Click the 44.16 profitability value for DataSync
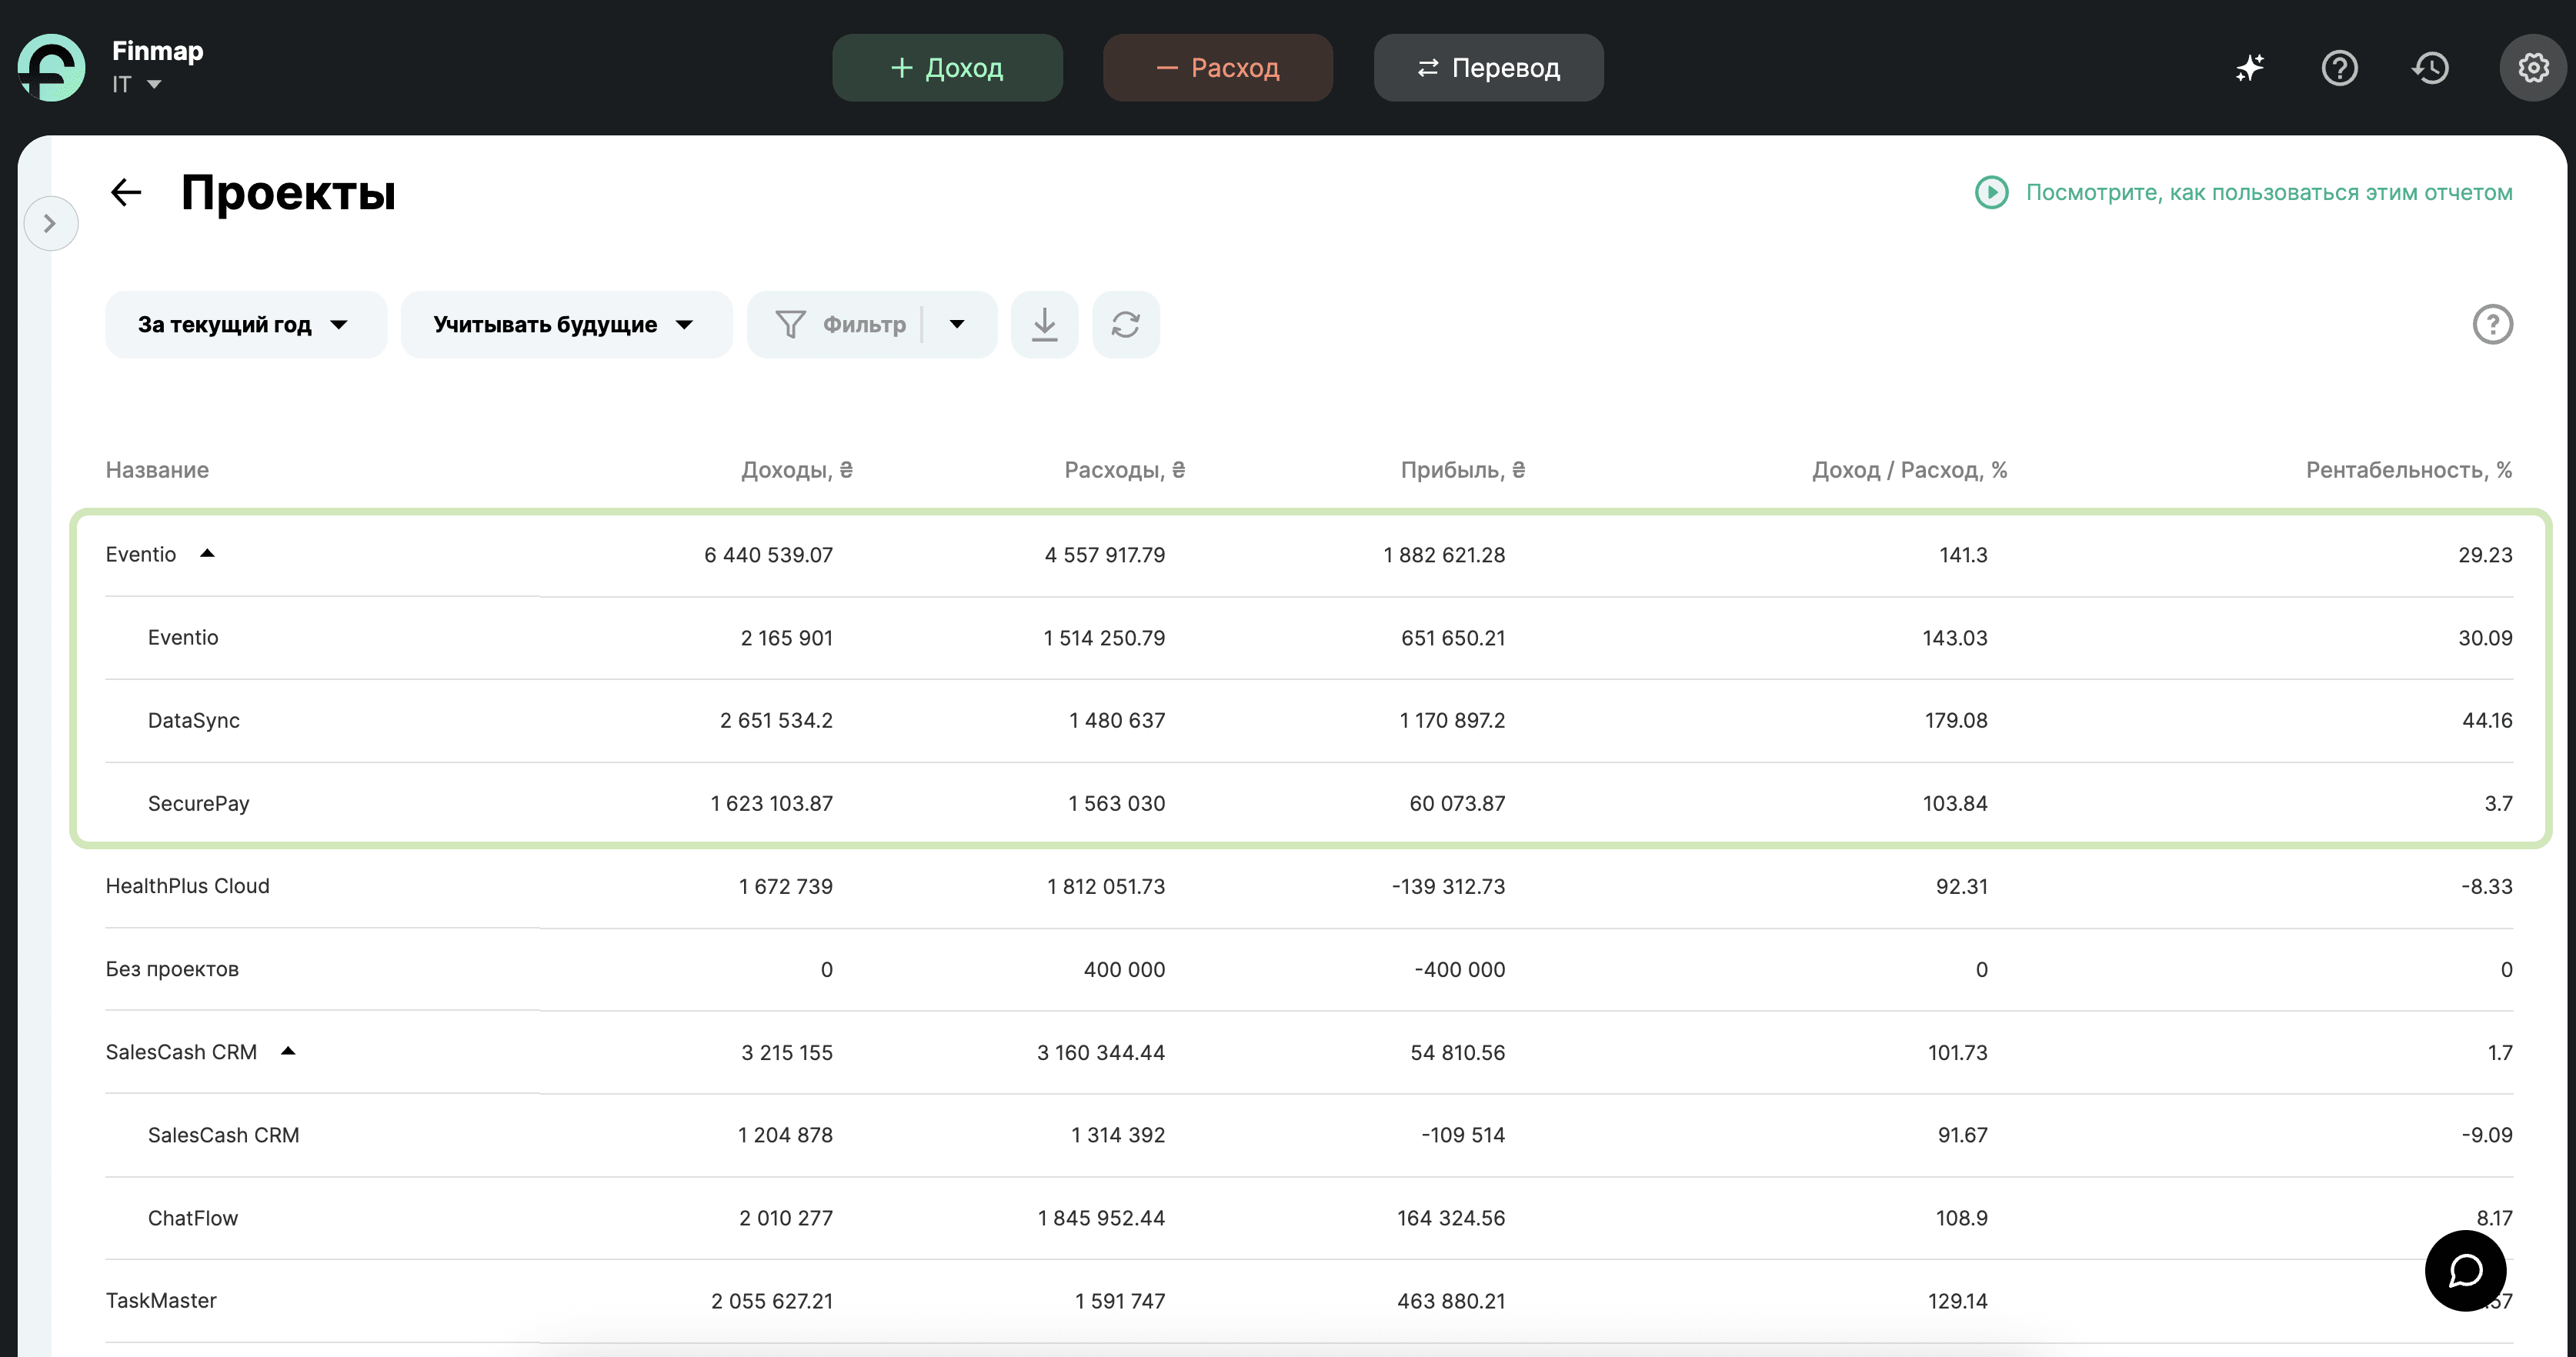Screen dimensions: 2576x1357 (2486, 720)
